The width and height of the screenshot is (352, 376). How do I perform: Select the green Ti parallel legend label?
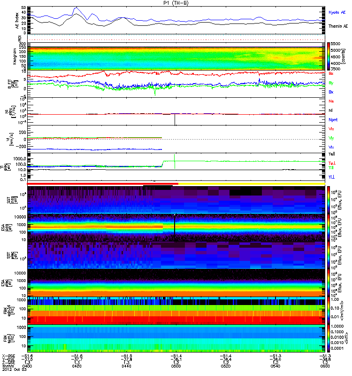pyautogui.click(x=331, y=168)
